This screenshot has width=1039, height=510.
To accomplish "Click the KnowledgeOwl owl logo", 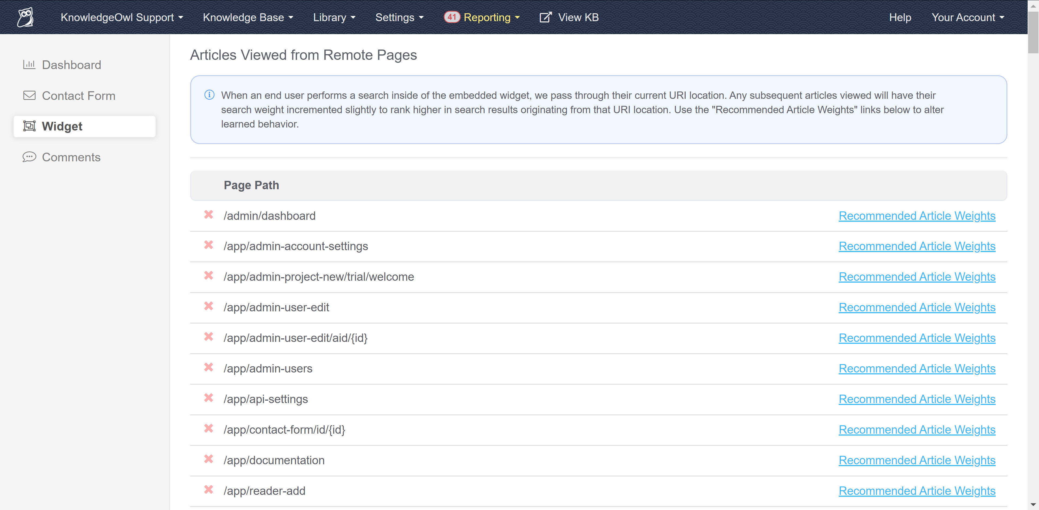I will (25, 17).
